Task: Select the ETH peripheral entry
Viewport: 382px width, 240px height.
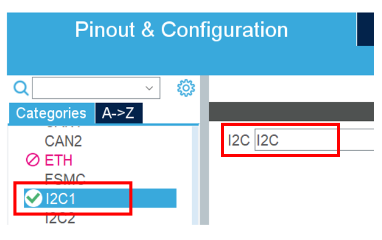Action: 59,160
